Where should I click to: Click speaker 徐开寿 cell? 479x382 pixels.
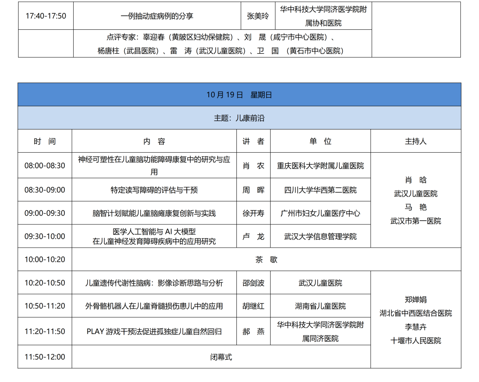coord(253,213)
